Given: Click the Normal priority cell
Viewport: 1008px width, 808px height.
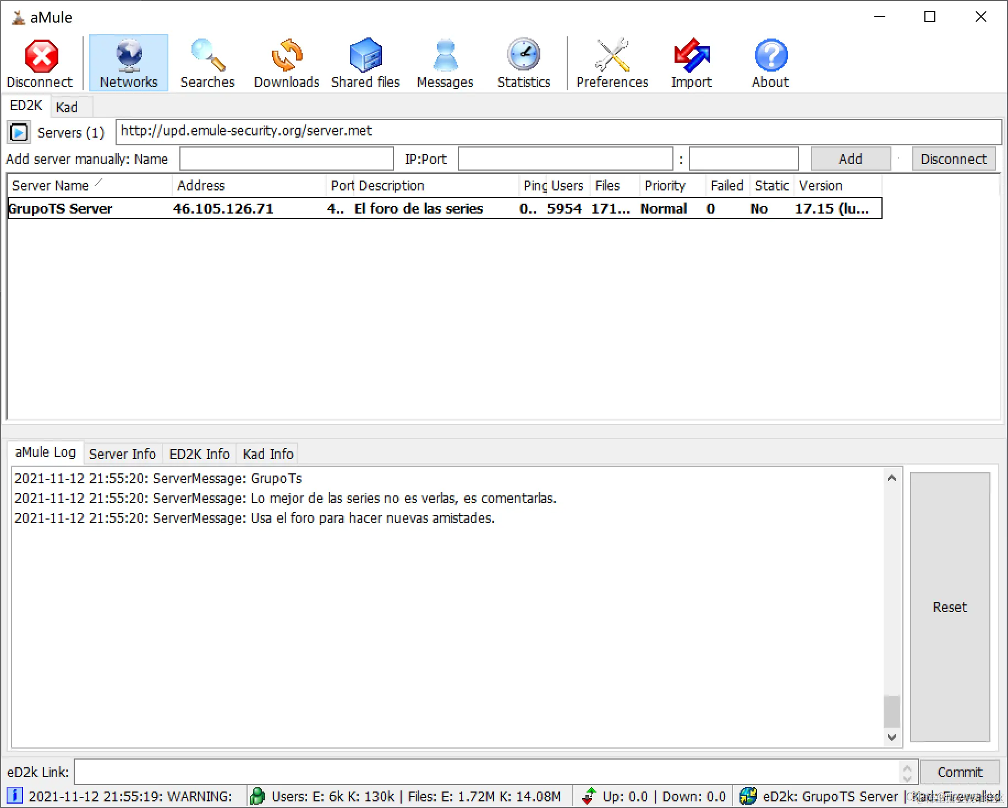Looking at the screenshot, I should 664,209.
